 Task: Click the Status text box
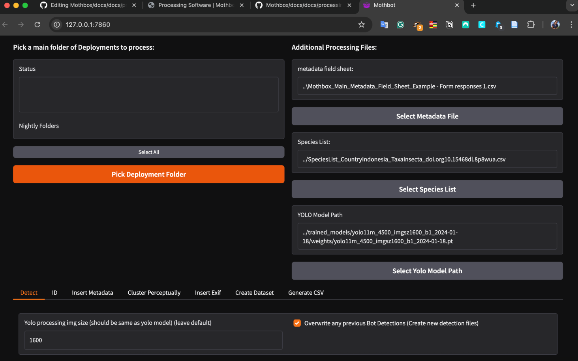[148, 94]
